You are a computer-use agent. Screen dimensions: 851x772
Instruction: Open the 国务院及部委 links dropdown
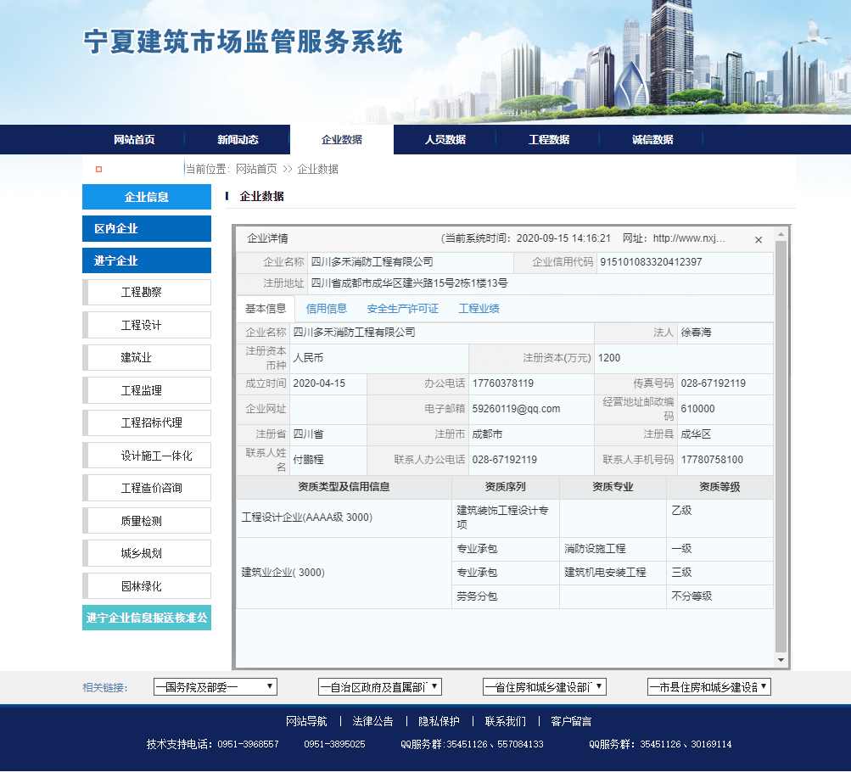(216, 687)
